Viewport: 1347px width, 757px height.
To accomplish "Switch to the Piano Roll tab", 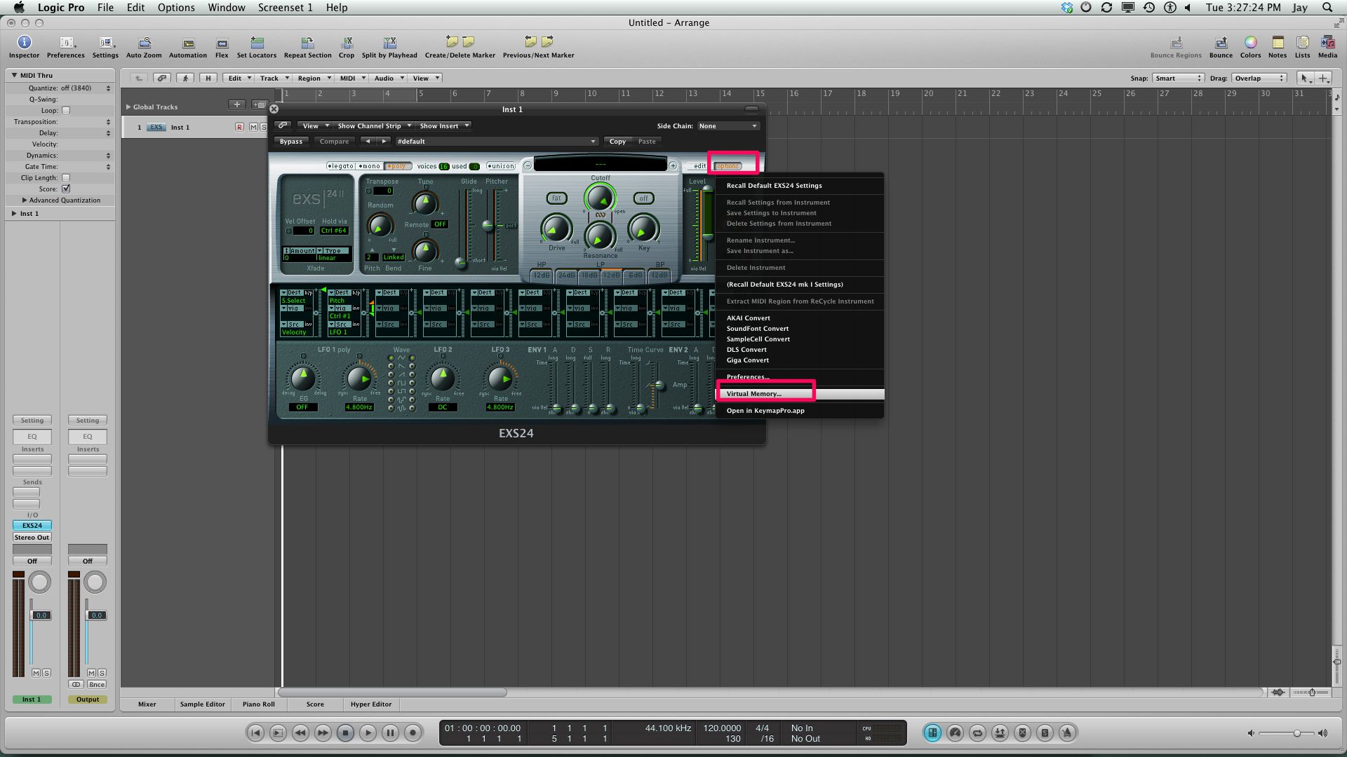I will pos(258,704).
